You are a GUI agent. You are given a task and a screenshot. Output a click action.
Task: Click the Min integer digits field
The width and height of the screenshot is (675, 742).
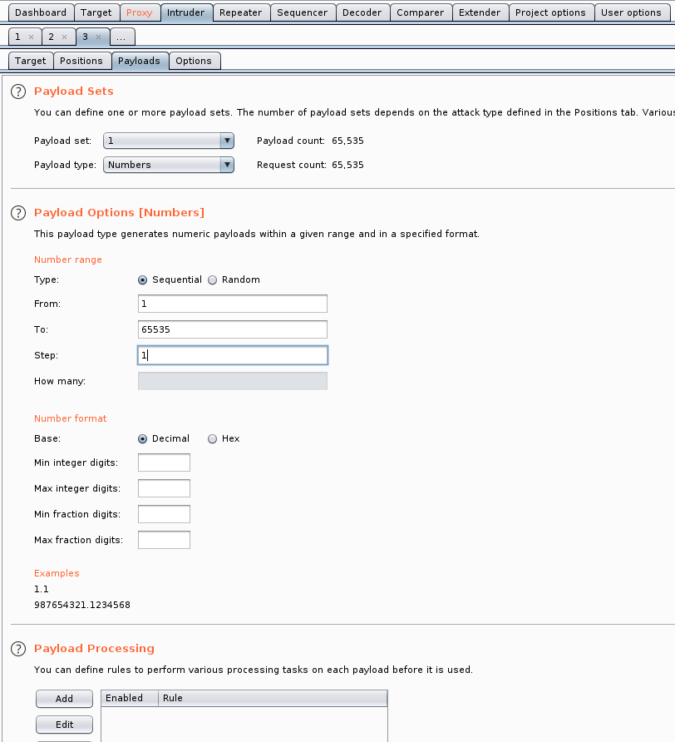[164, 463]
